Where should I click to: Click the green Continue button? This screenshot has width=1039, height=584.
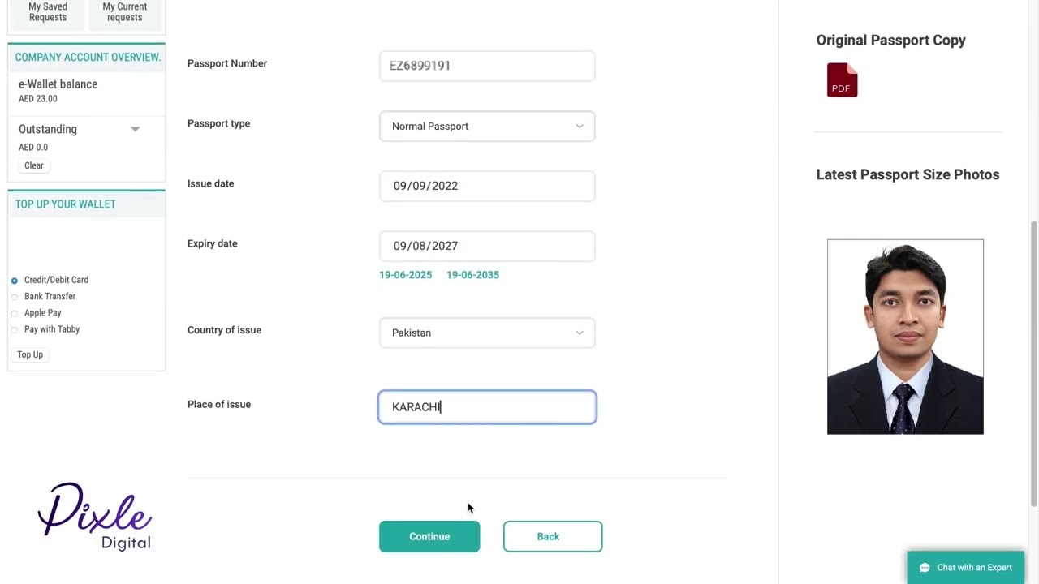click(429, 536)
